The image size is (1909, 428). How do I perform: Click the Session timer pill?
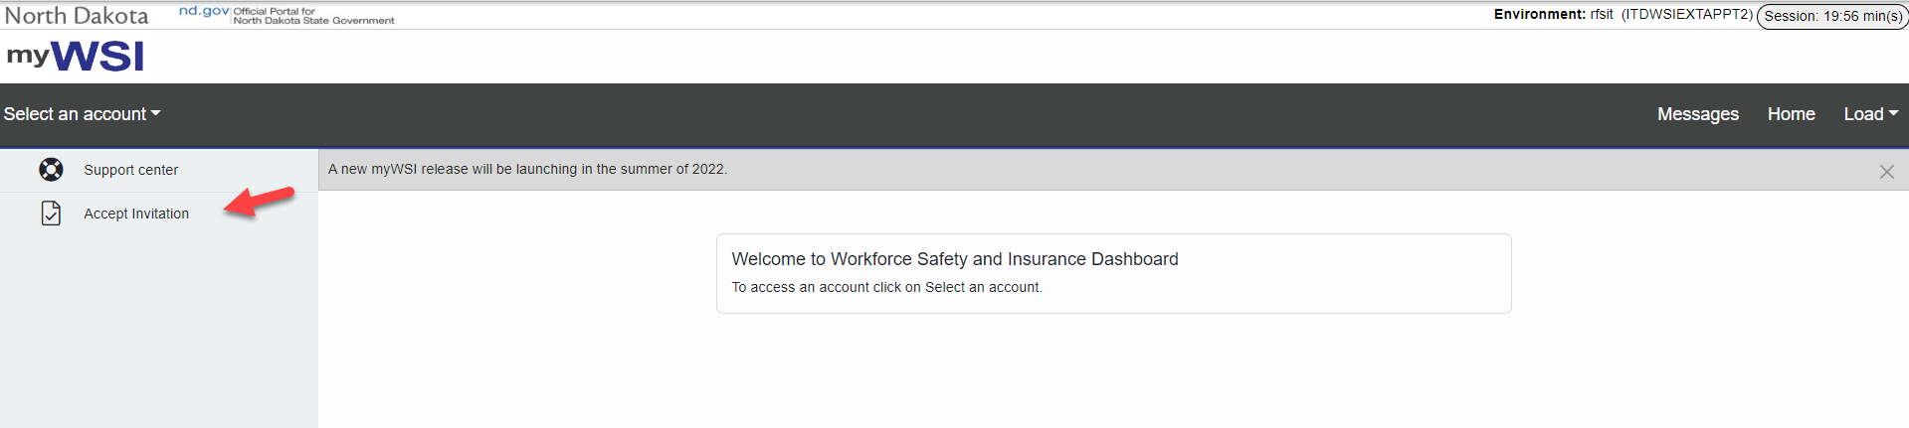(x=1832, y=16)
